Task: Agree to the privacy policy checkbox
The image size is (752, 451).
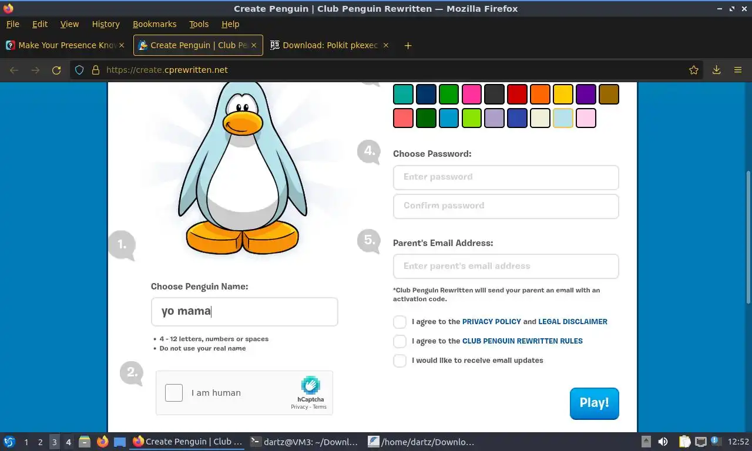Action: 399,322
